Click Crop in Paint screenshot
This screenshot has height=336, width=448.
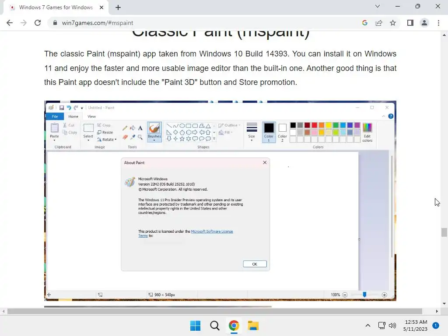point(104,125)
